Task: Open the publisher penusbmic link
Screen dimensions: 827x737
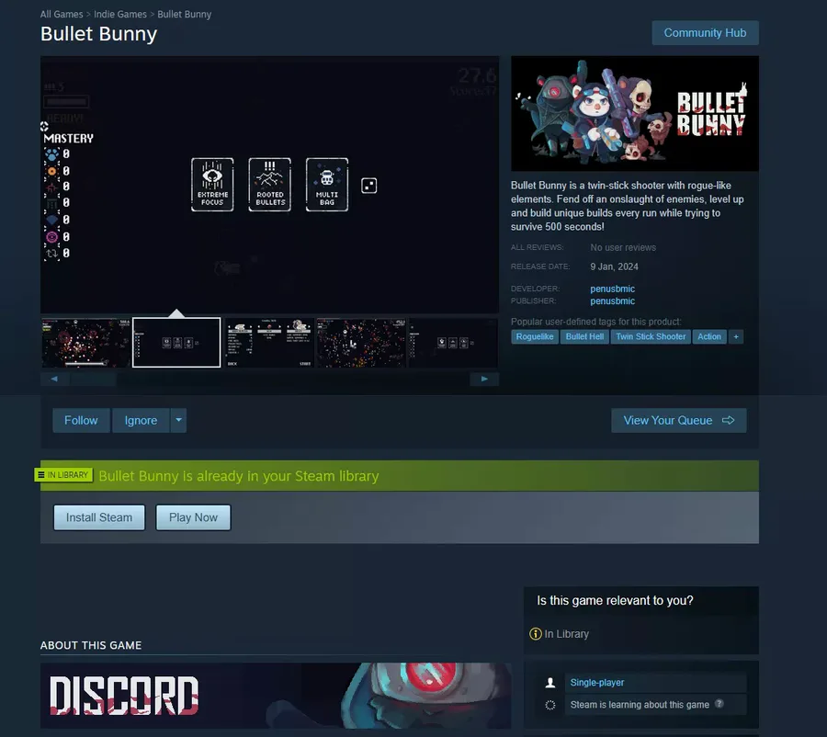Action: (612, 300)
